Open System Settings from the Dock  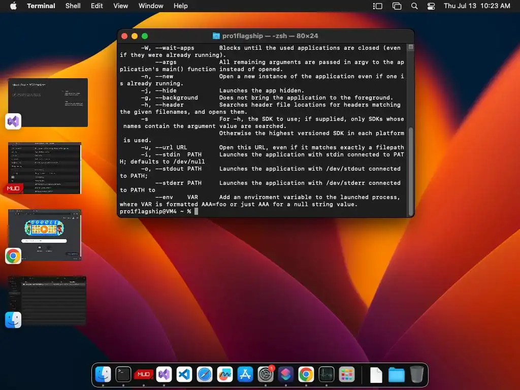coord(266,374)
